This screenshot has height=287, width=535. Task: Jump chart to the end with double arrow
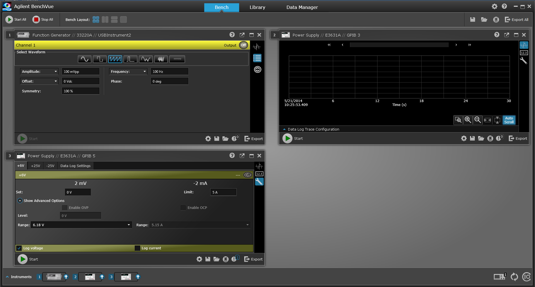(469, 45)
